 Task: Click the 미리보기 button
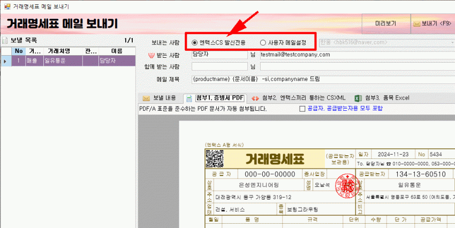[385, 24]
